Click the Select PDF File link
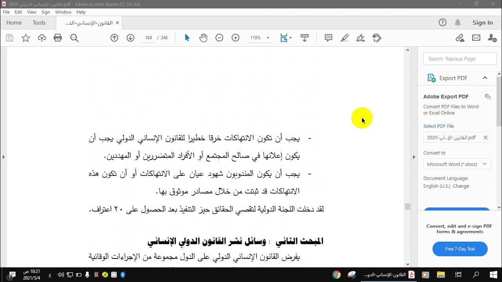 coord(438,126)
